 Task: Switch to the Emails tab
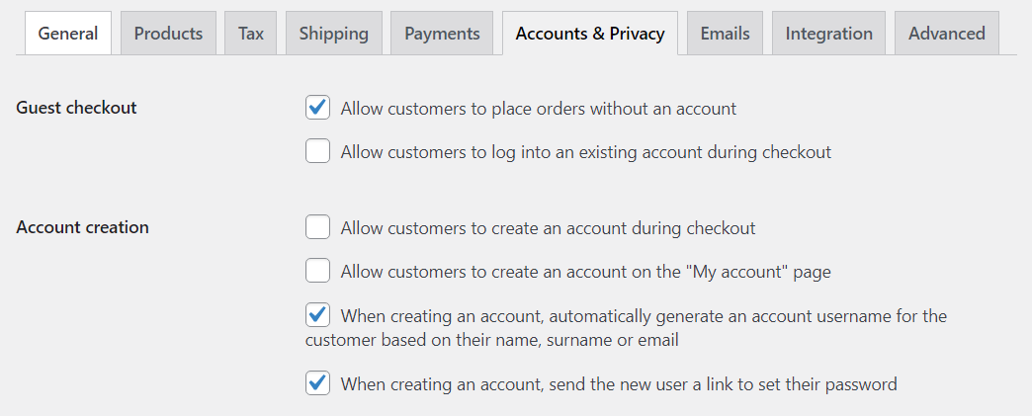(725, 34)
